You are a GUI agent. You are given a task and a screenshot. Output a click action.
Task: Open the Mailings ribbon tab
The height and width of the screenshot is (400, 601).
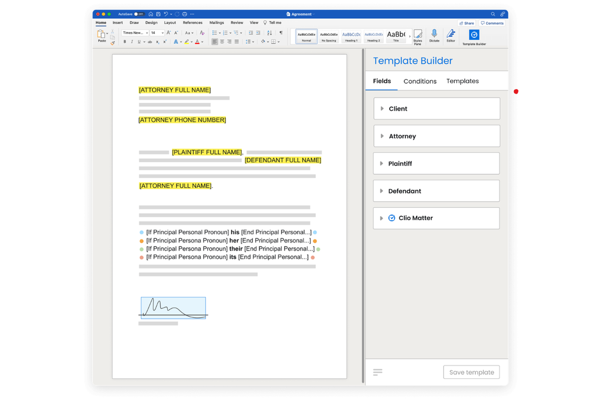[x=217, y=23]
